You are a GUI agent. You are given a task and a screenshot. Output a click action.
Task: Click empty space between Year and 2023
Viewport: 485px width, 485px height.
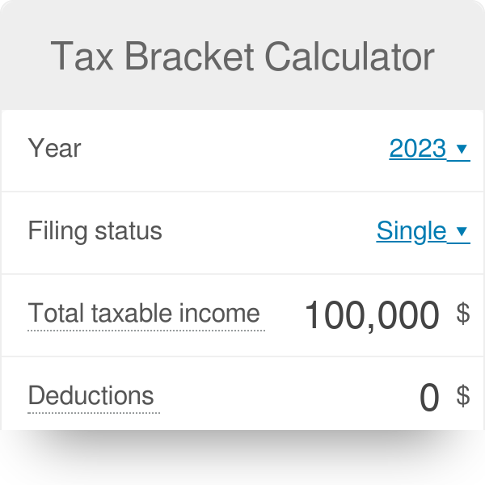234,149
